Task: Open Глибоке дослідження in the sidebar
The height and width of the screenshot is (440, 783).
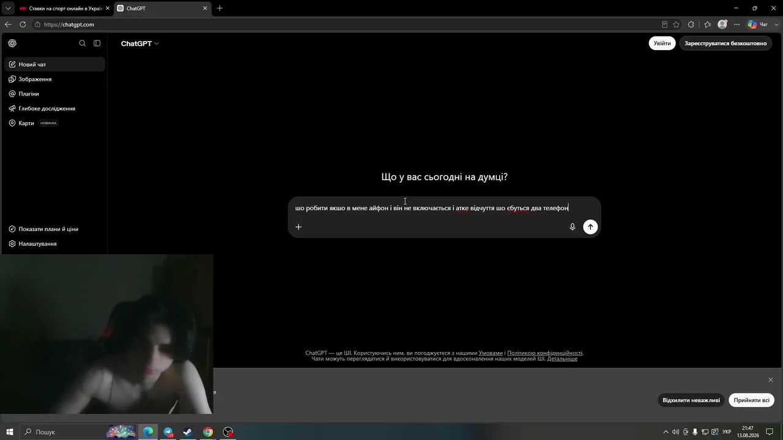Action: (55, 108)
